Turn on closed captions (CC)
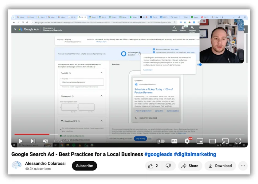The height and width of the screenshot is (184, 258). point(174,141)
